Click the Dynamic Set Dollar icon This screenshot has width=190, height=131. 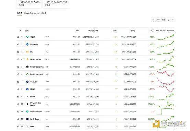pyautogui.click(x=27, y=104)
